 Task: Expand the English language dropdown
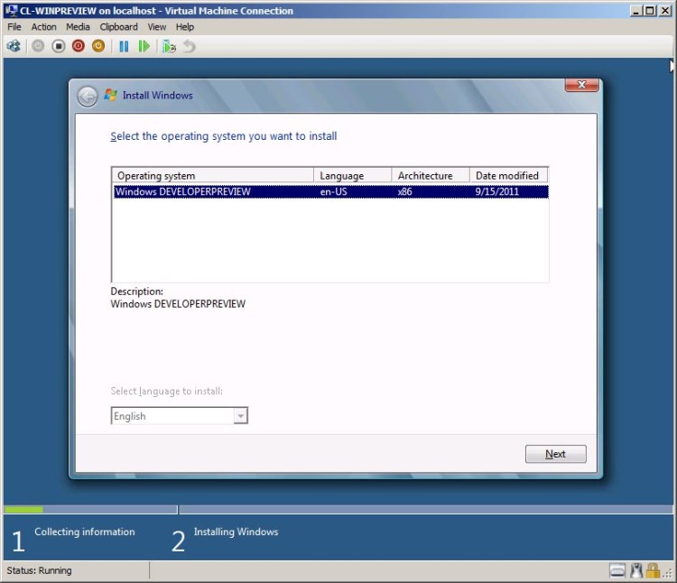[240, 416]
